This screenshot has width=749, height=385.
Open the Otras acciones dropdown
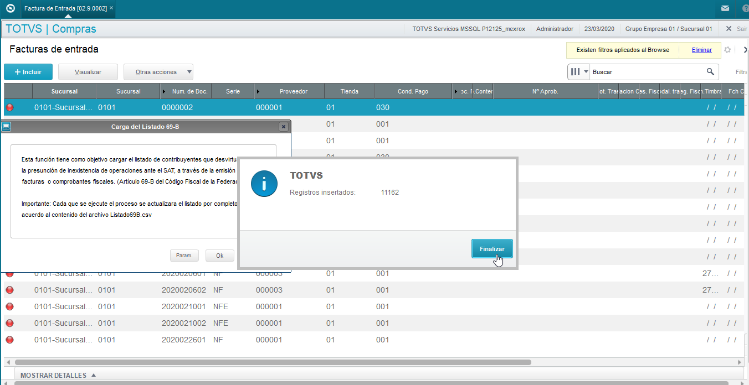(x=158, y=72)
